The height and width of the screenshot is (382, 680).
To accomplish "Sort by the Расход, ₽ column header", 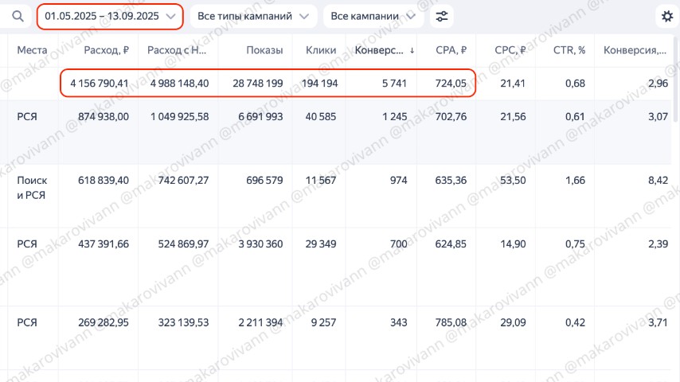I will 106,50.
